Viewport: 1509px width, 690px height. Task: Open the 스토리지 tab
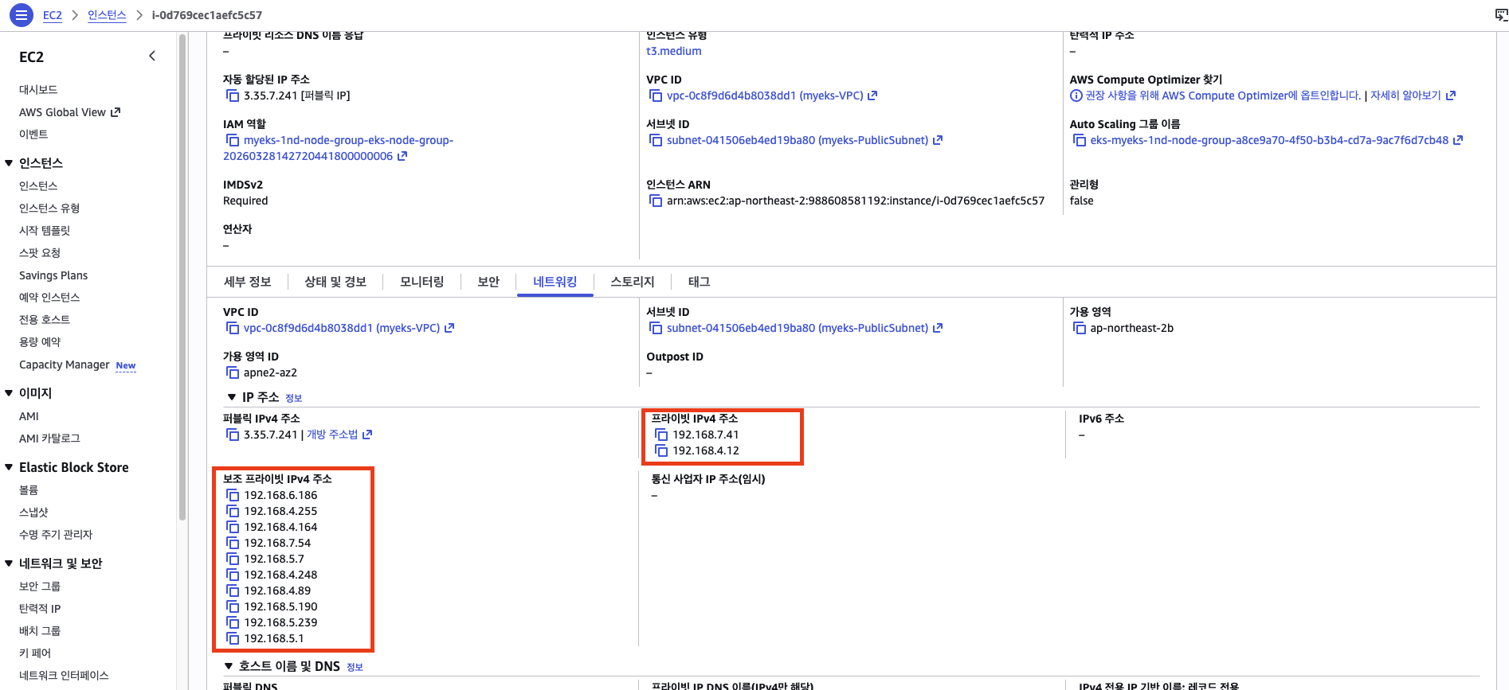[x=633, y=282]
